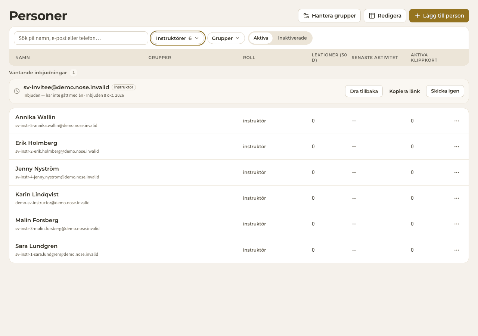Sort by the NAMN column header
Image resolution: width=478 pixels, height=336 pixels.
point(22,57)
